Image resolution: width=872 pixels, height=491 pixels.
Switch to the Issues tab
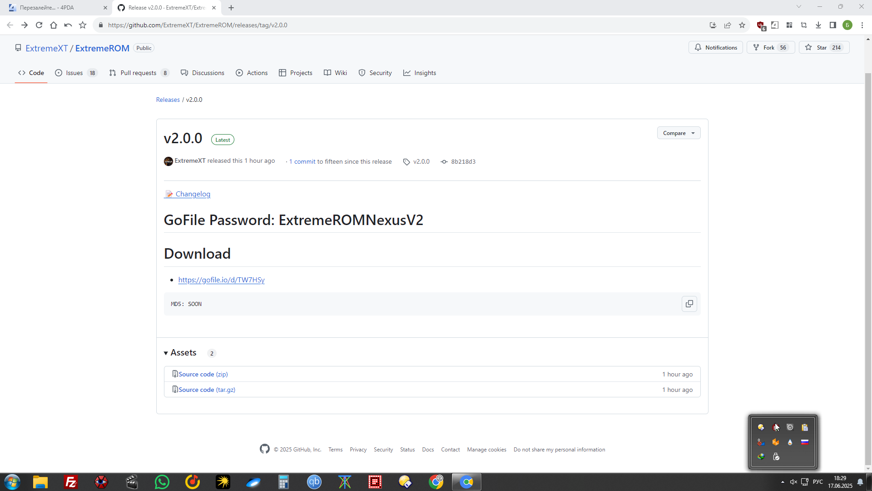[x=74, y=73]
